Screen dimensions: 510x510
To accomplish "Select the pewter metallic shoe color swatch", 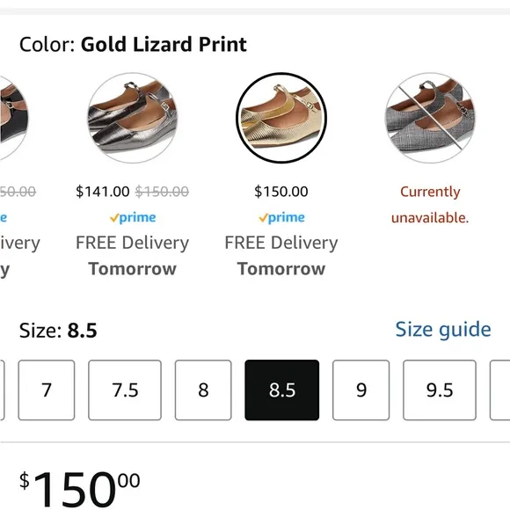I will point(133,118).
